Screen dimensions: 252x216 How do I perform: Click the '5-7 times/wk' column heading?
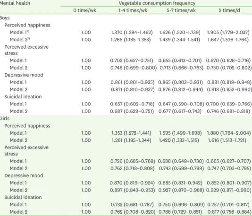point(181,10)
